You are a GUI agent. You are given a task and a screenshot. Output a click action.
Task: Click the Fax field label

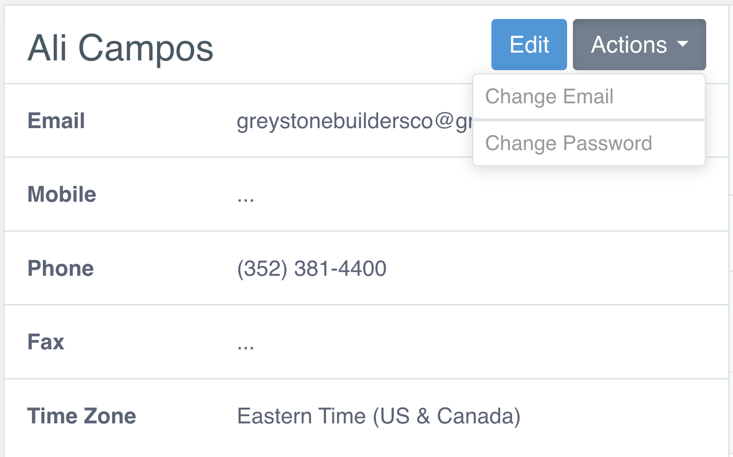pos(46,342)
